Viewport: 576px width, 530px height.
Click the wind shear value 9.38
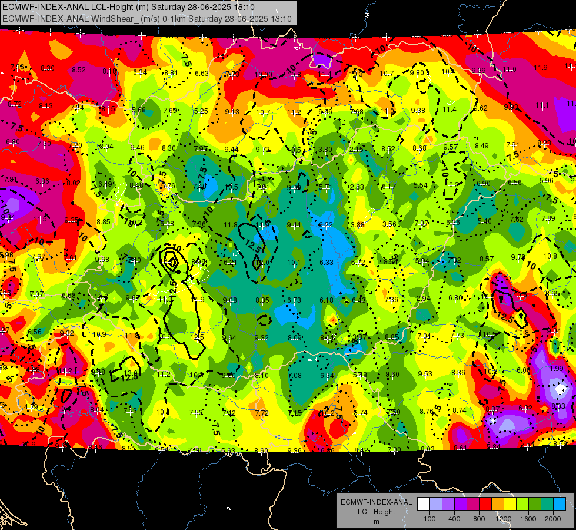pyautogui.click(x=418, y=110)
